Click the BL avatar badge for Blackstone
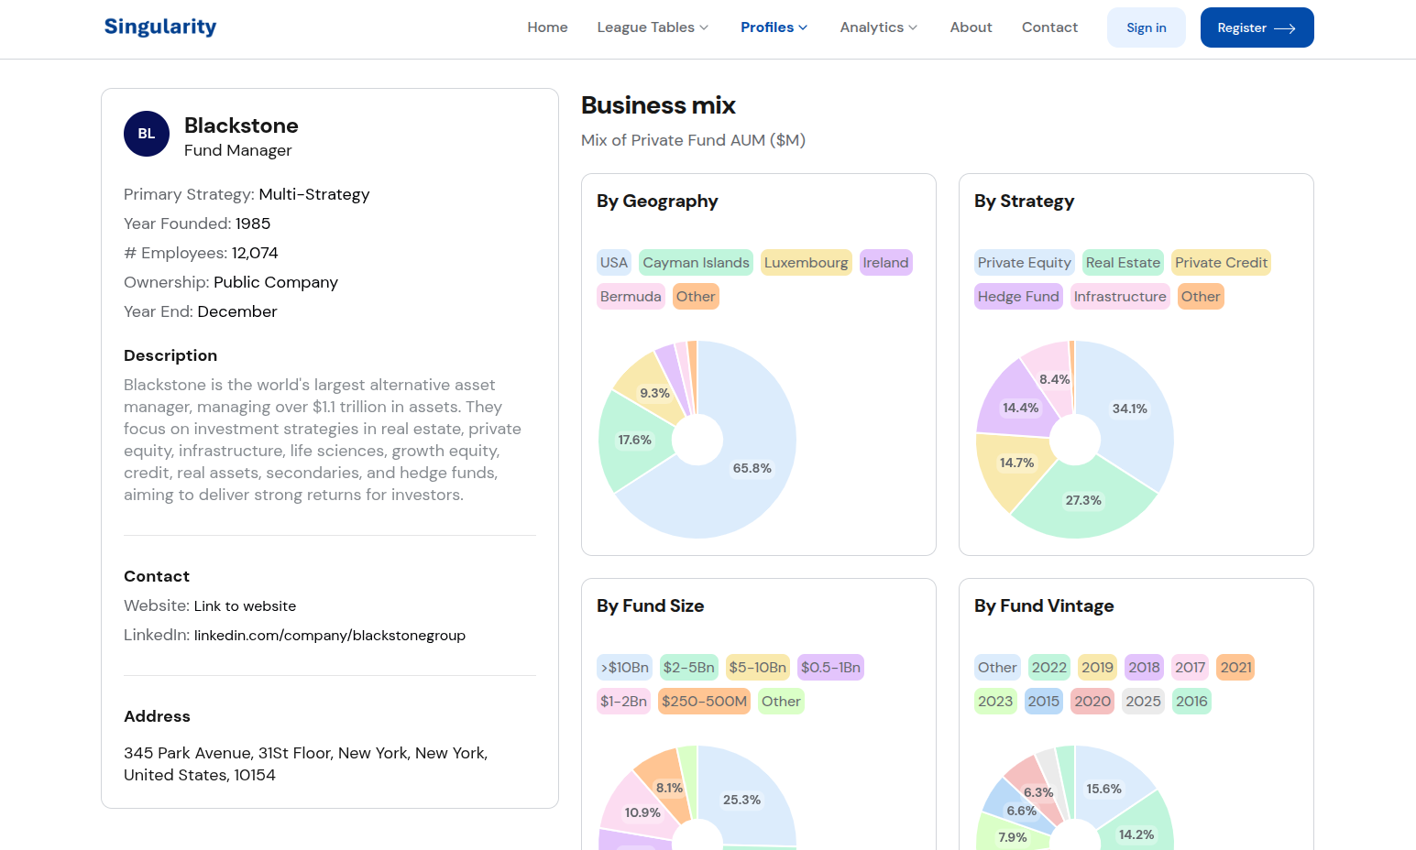The image size is (1416, 850). click(146, 134)
